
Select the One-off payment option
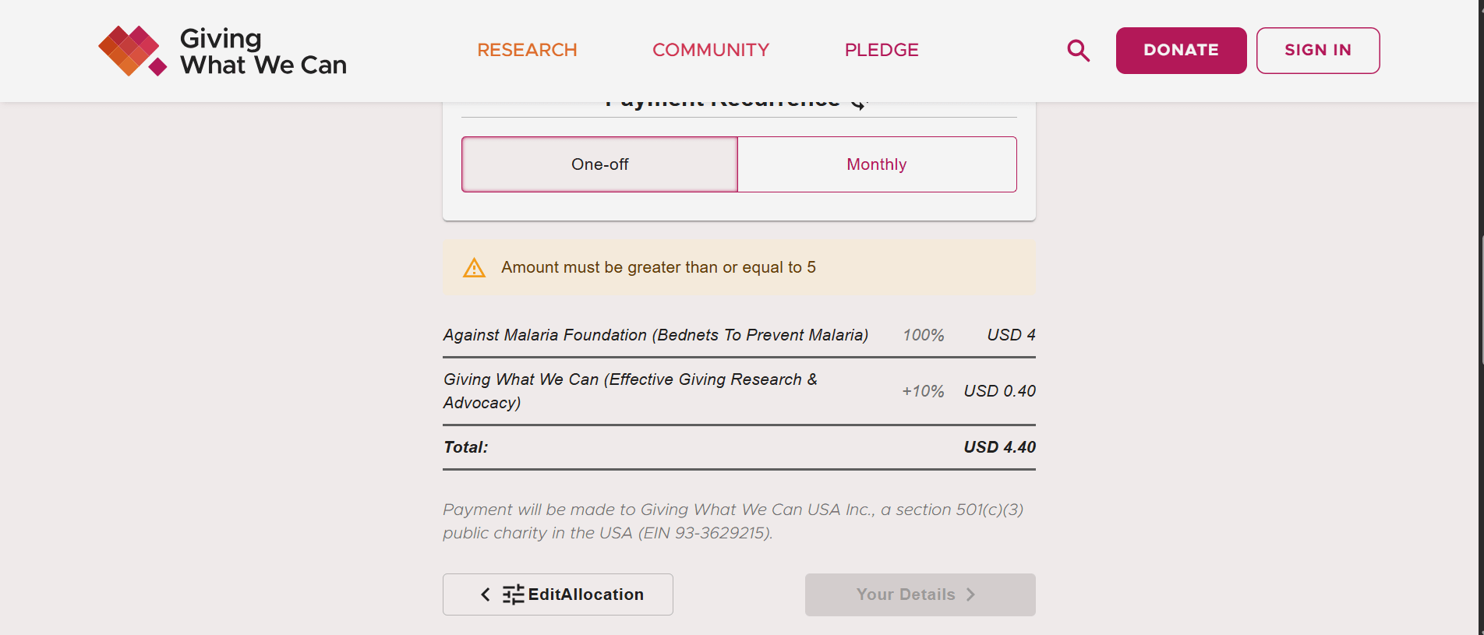[x=599, y=164]
